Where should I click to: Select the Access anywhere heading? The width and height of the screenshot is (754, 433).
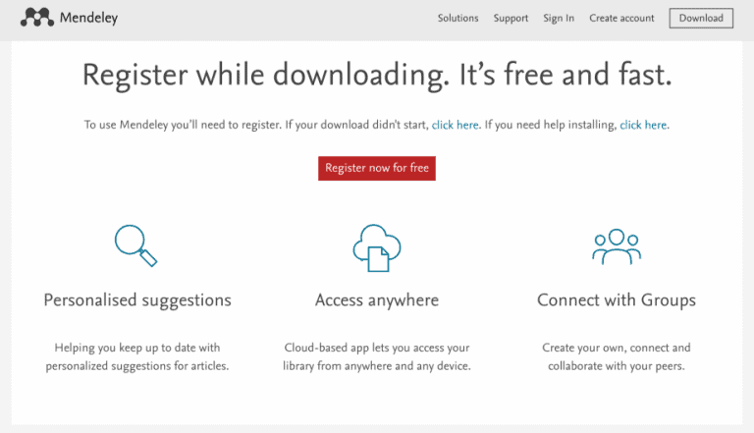pos(377,300)
